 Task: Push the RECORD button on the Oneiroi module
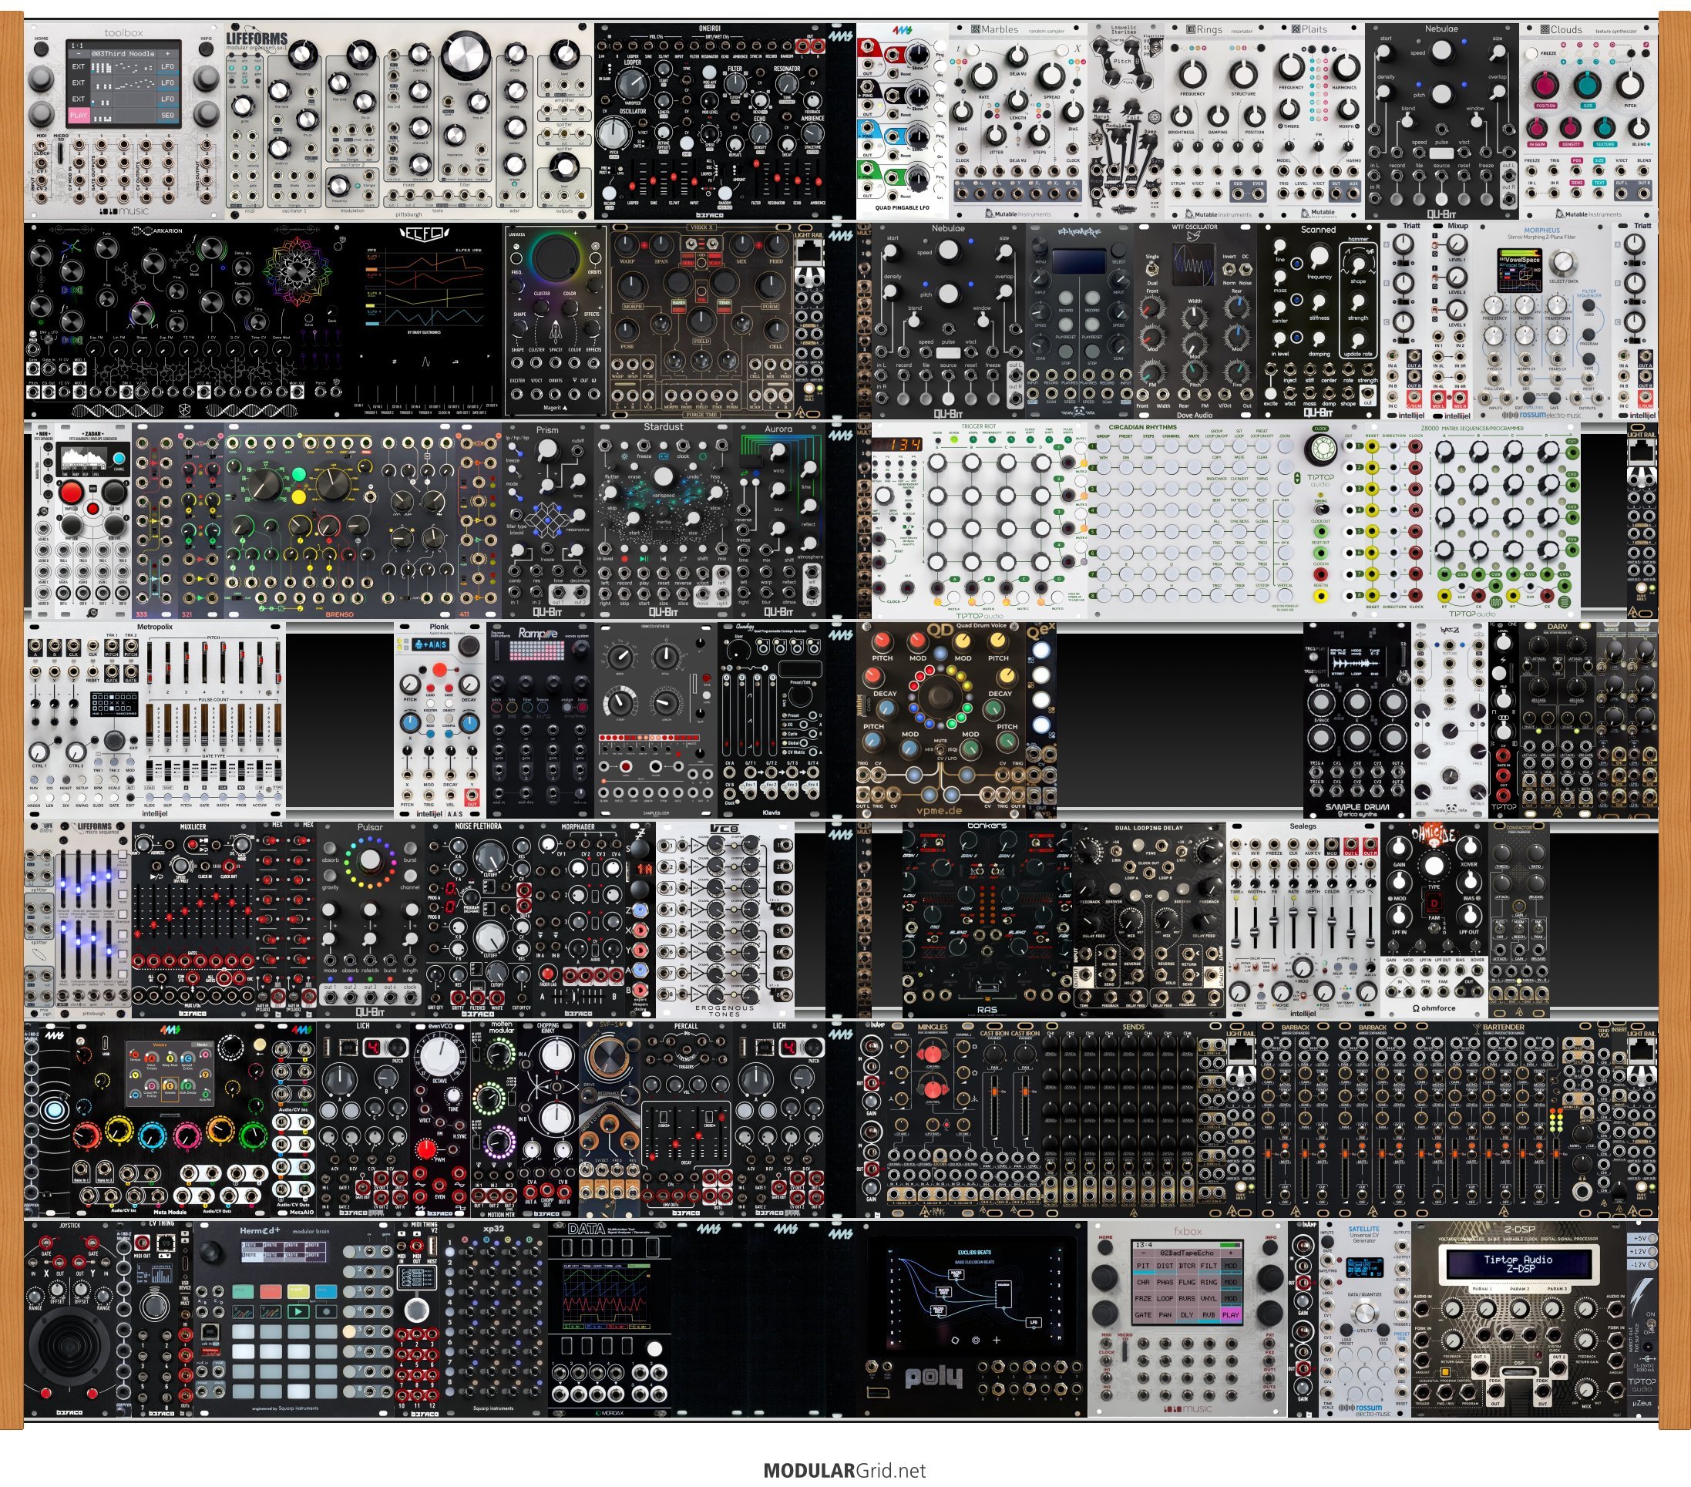click(609, 192)
